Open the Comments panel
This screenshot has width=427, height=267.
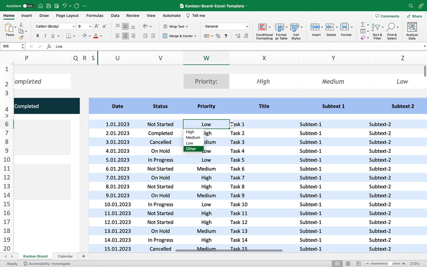[387, 16]
